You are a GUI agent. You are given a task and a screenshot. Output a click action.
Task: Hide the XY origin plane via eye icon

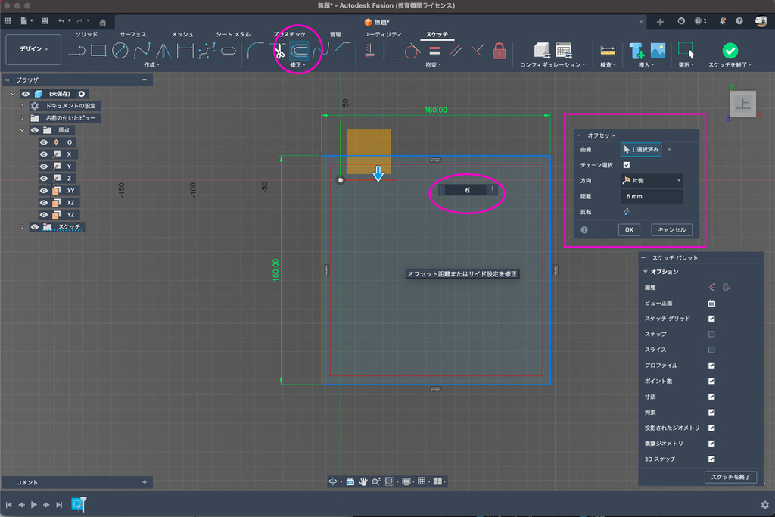tap(44, 191)
